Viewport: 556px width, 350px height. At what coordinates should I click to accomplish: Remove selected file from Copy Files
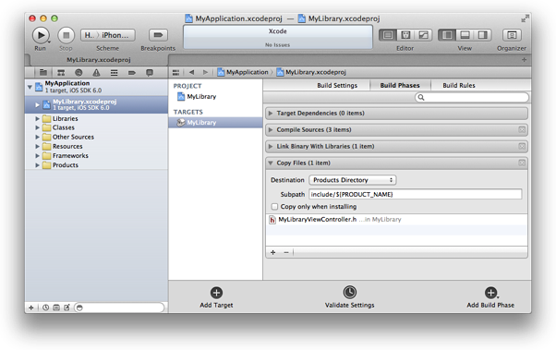(285, 252)
